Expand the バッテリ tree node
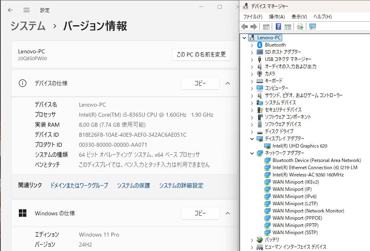The width and height of the screenshot is (370, 251). [x=252, y=240]
